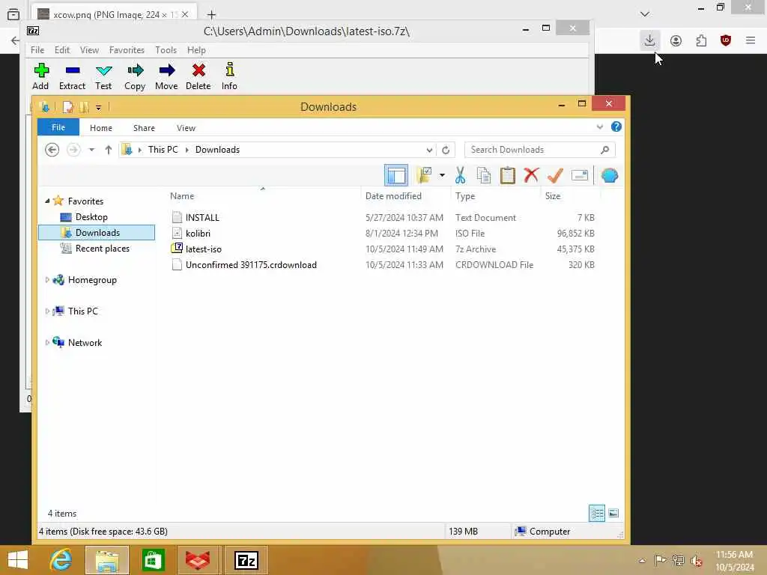Collapse the ribbon with the chevron
Screen dimensions: 767x575
(600, 127)
